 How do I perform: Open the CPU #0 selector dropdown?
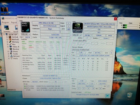(x=26, y=34)
